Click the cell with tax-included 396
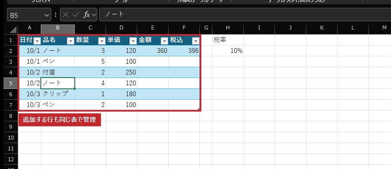Screen dimensions: 391x169 pyautogui.click(x=184, y=51)
